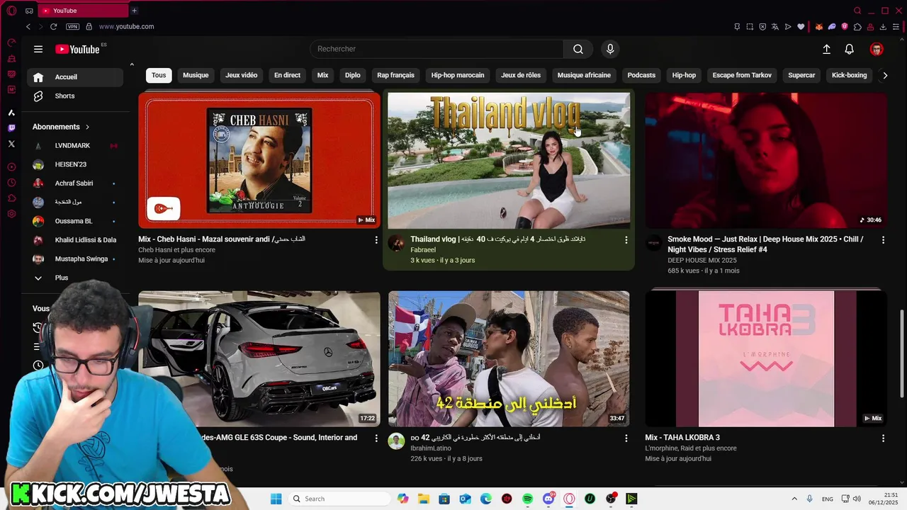Open Opera sidebar extensions cube icon

[11, 198]
